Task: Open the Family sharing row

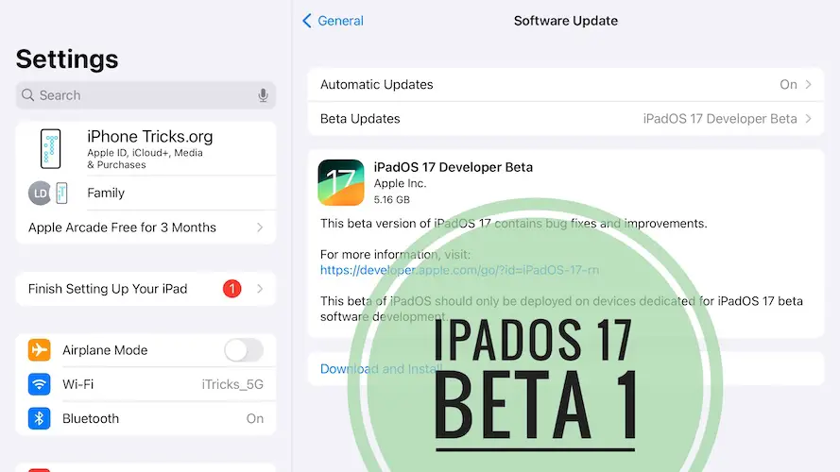Action: click(151, 193)
